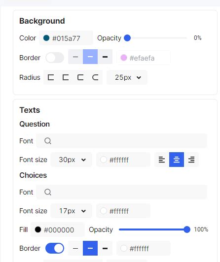Click the Fill opacity slider handle
220x262 pixels.
click(187, 229)
